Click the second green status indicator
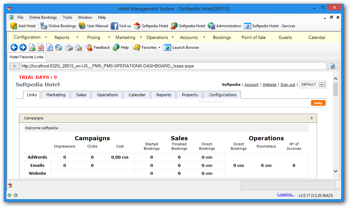The height and width of the screenshot is (208, 350). pos(16,195)
